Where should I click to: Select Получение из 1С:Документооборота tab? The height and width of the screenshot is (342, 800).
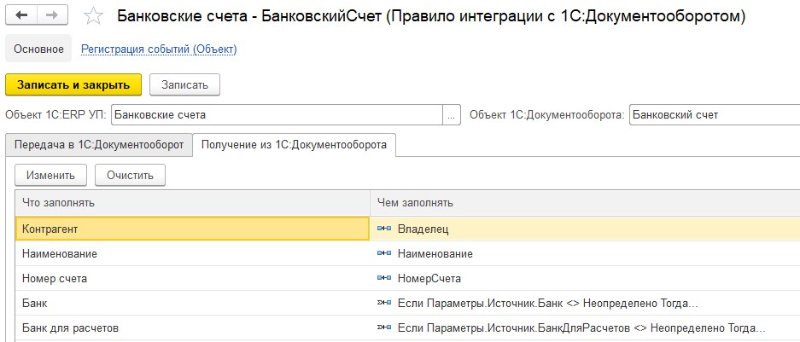(x=295, y=145)
